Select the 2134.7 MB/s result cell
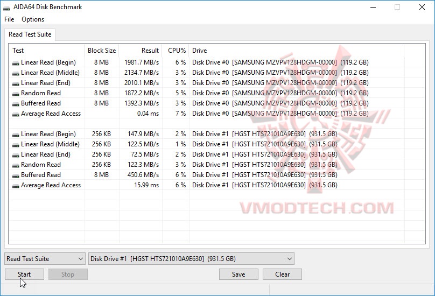Viewport: 435px width, 296px height. [142, 73]
